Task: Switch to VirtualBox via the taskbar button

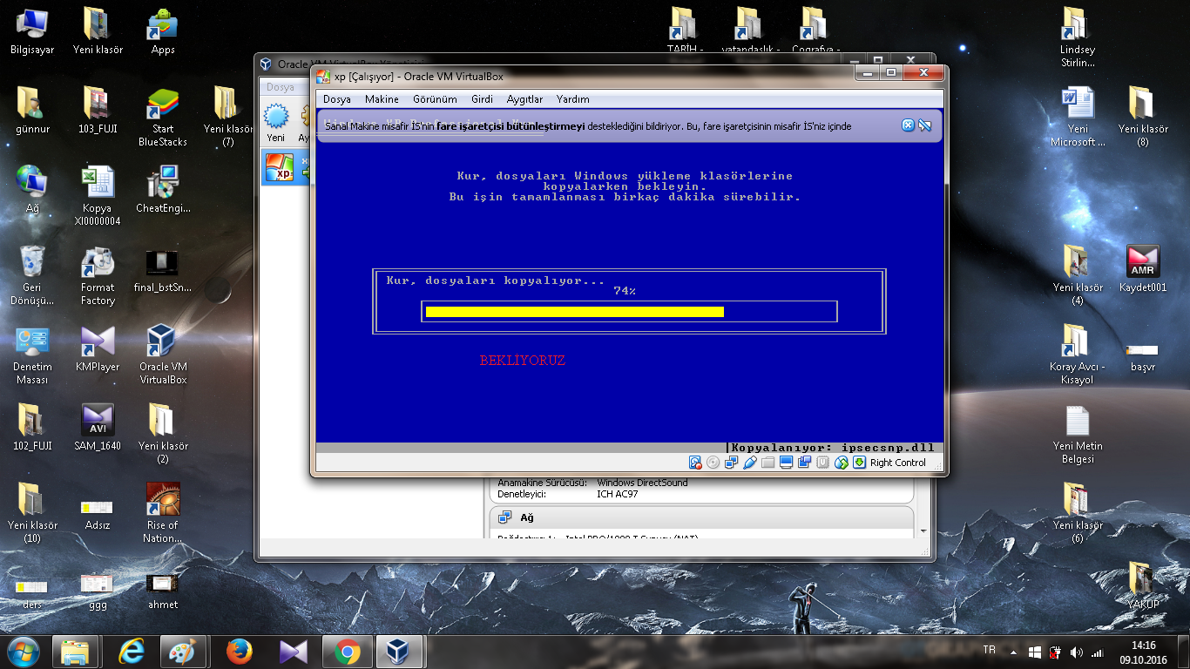Action: tap(400, 652)
